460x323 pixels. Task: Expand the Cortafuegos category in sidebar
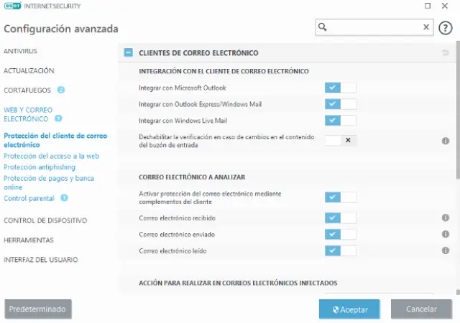pos(27,90)
